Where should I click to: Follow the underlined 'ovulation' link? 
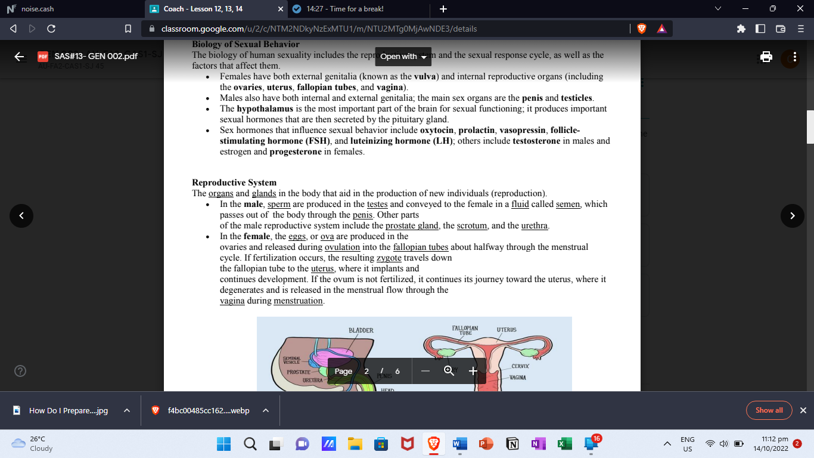pyautogui.click(x=343, y=247)
